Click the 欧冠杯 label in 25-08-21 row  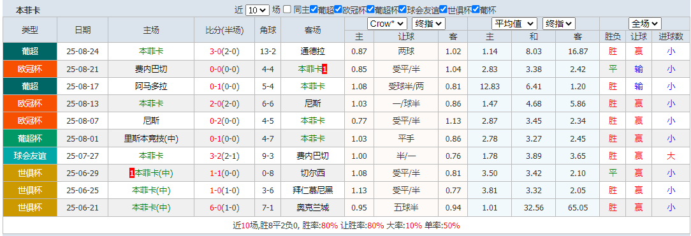point(30,70)
